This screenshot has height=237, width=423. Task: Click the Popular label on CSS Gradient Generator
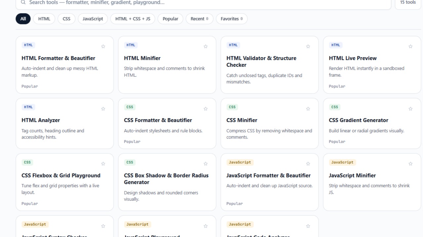pos(337,142)
